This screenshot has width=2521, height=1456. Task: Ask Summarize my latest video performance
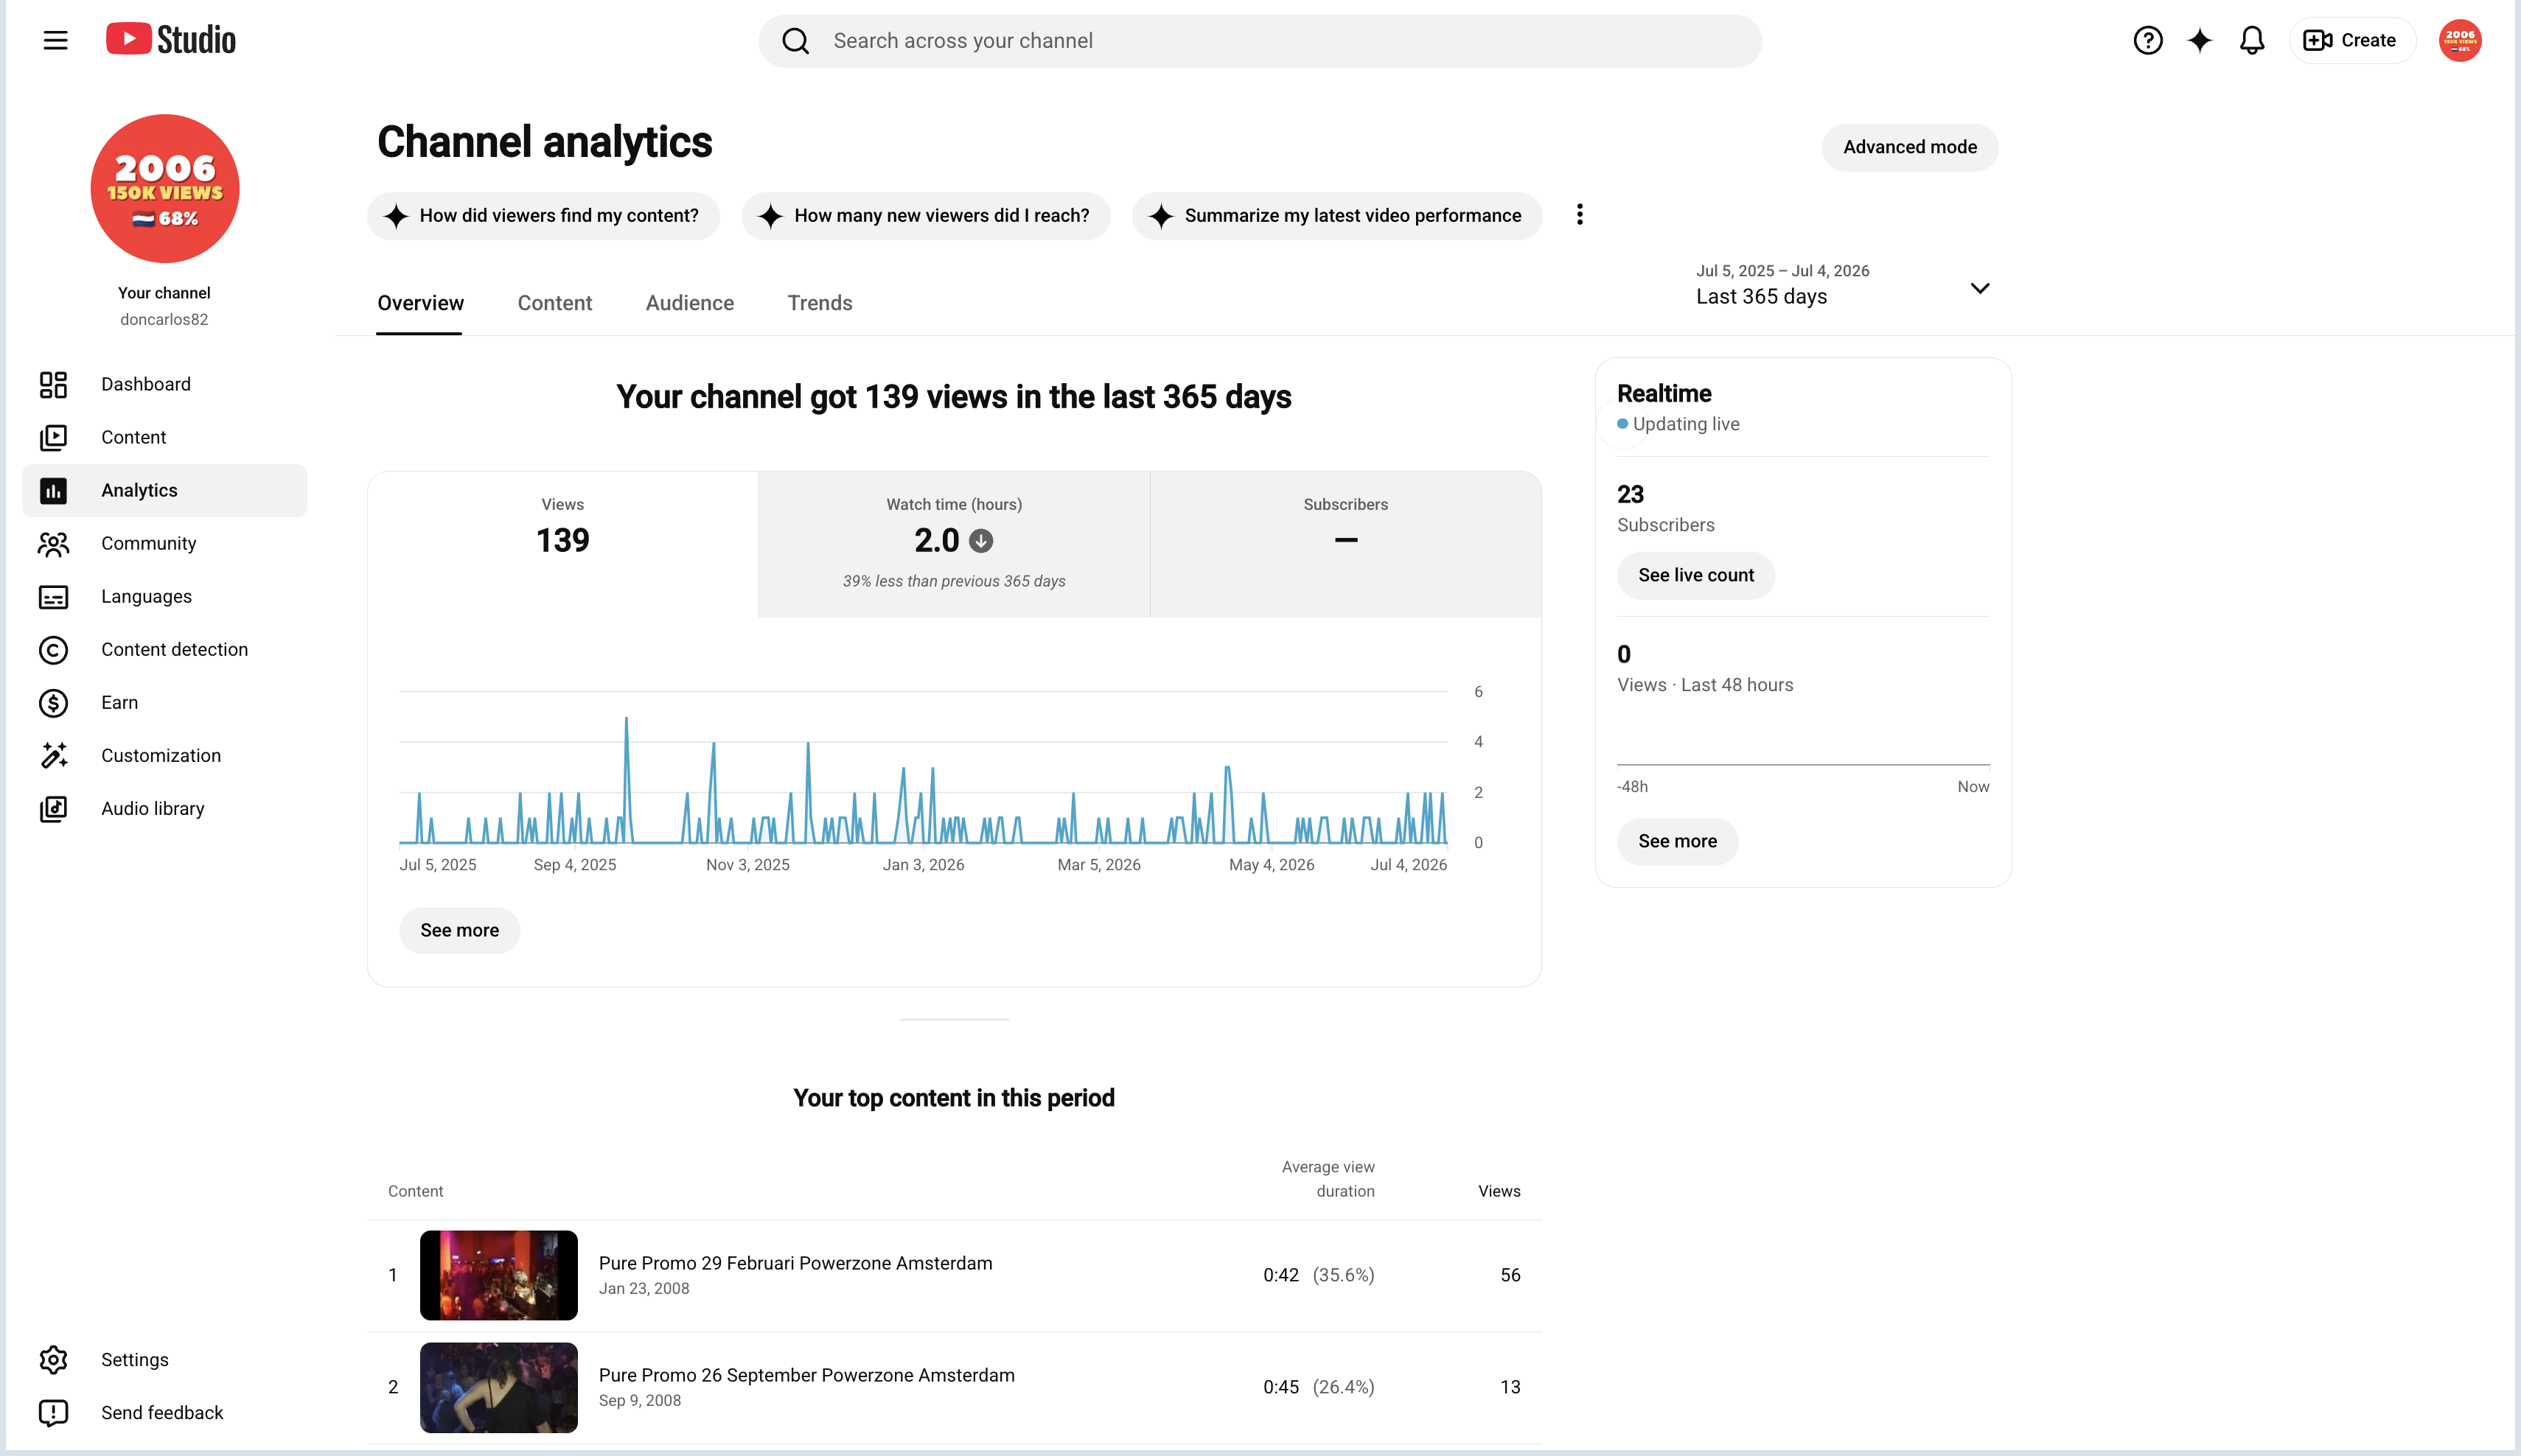tap(1336, 216)
